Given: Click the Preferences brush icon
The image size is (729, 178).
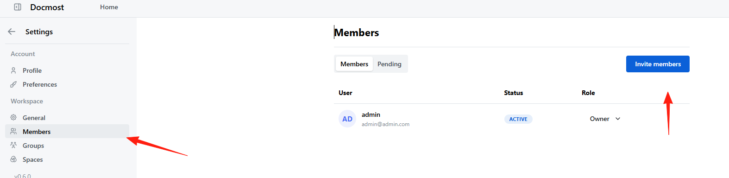Looking at the screenshot, I should click(x=13, y=84).
